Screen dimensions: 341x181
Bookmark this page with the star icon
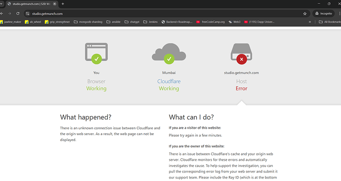(305, 14)
